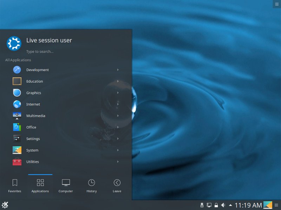Click the 'All Applications' breadcrumb text
The height and width of the screenshot is (210, 281).
point(18,60)
